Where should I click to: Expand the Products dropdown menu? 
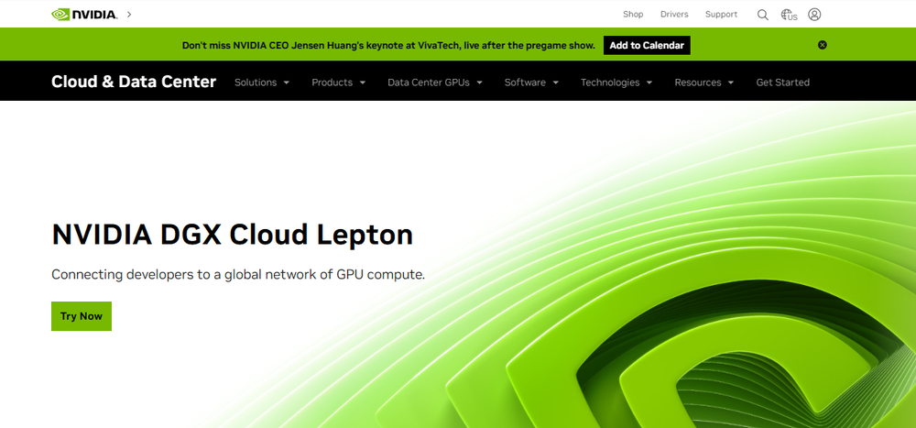pyautogui.click(x=338, y=82)
